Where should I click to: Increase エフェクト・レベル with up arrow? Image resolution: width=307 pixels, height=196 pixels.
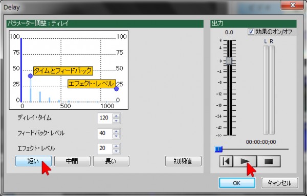click(x=116, y=146)
